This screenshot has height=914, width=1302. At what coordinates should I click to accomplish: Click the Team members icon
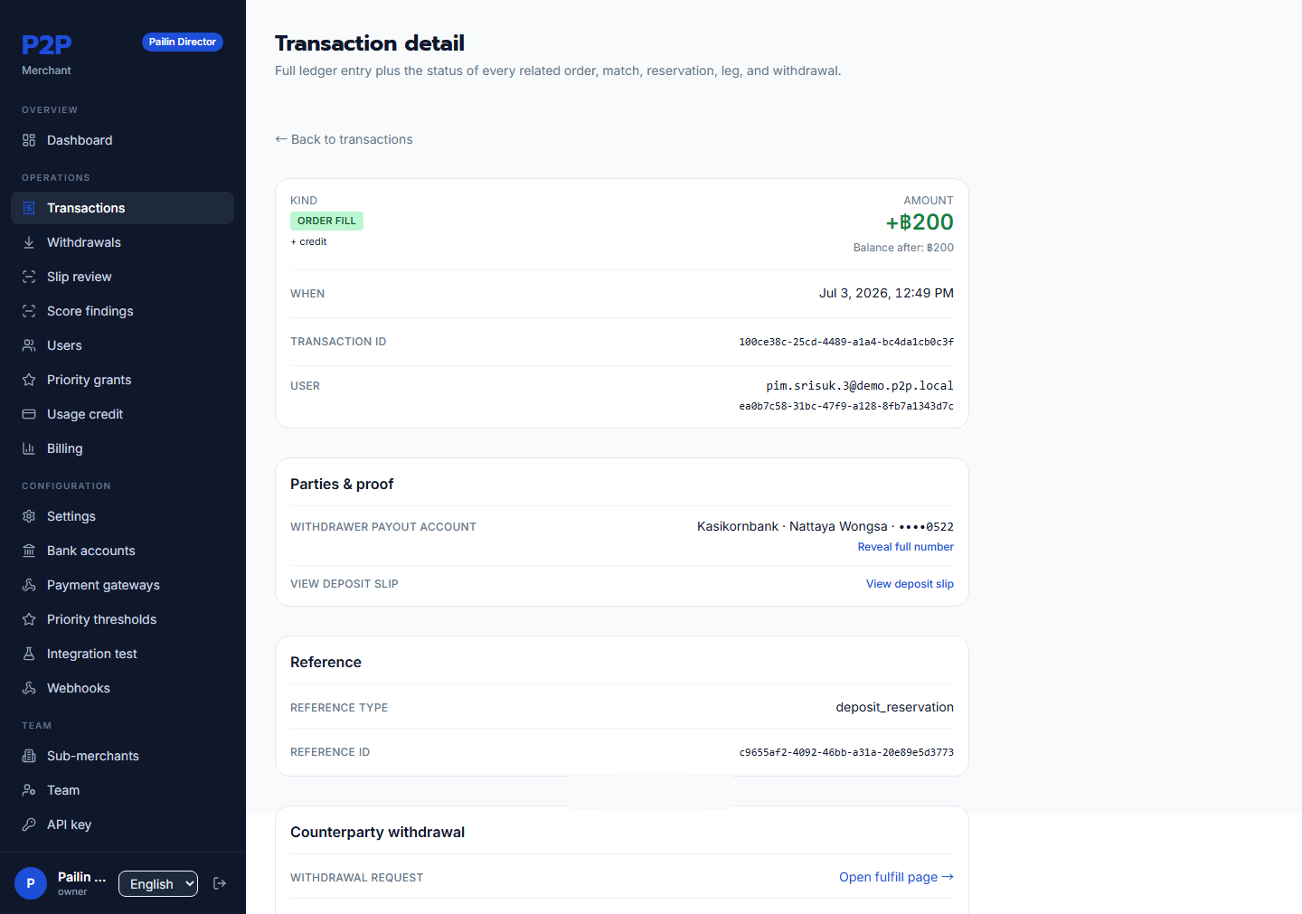[29, 790]
